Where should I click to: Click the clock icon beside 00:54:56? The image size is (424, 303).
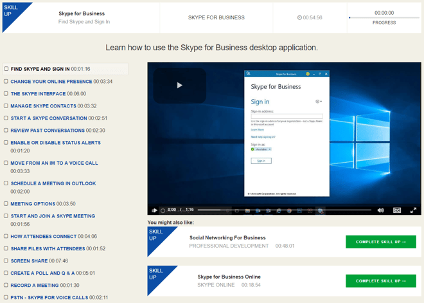(x=299, y=17)
